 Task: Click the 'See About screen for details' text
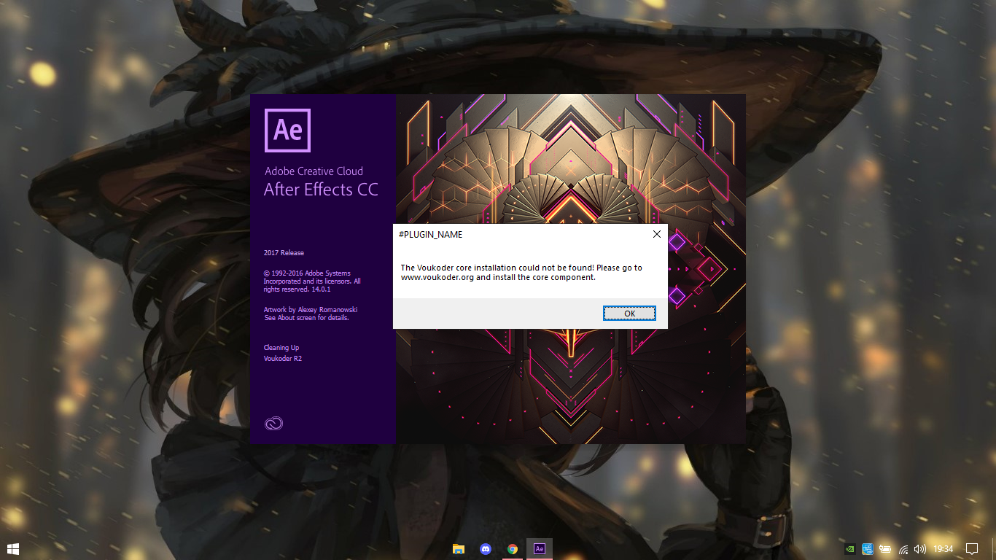click(306, 318)
